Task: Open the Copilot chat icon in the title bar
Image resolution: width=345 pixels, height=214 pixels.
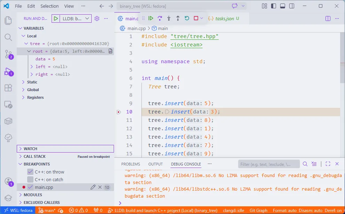Action: (x=235, y=6)
